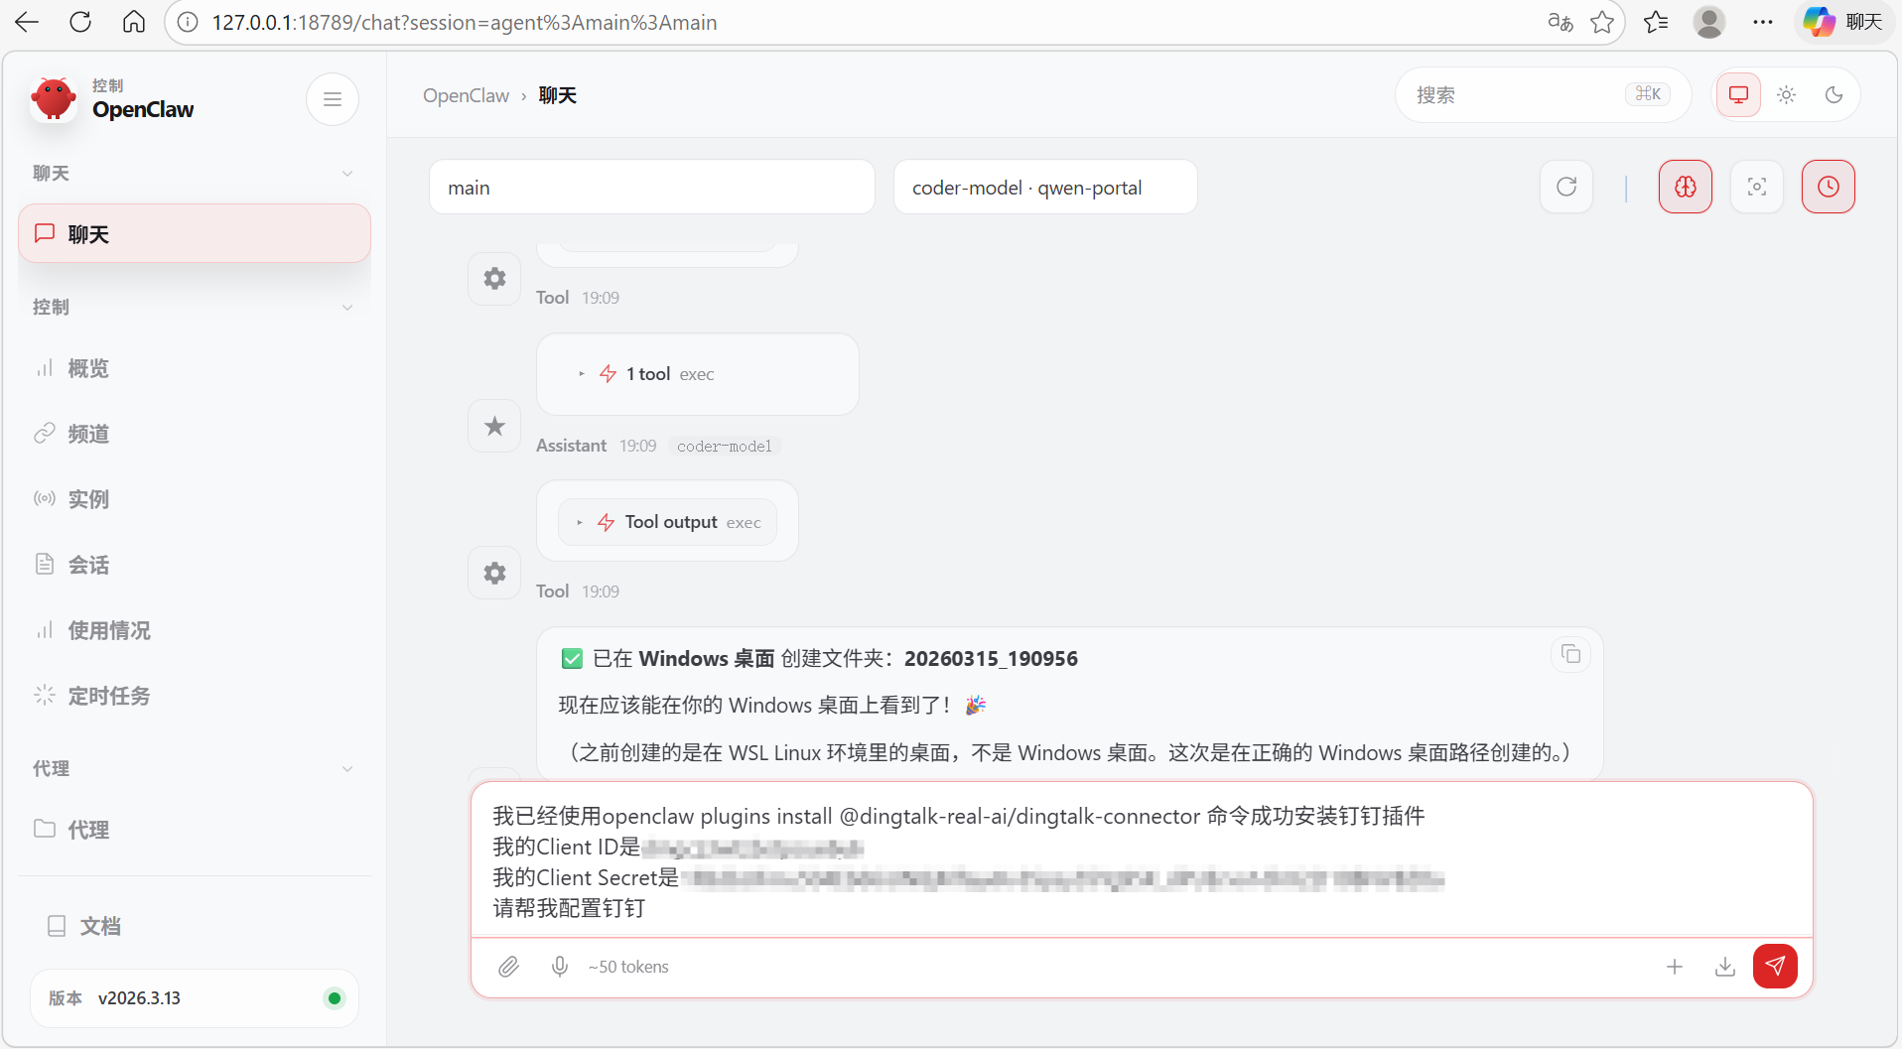Viewport: 1902px width, 1049px height.
Task: Click the translate icon in address bar
Action: (x=1561, y=22)
